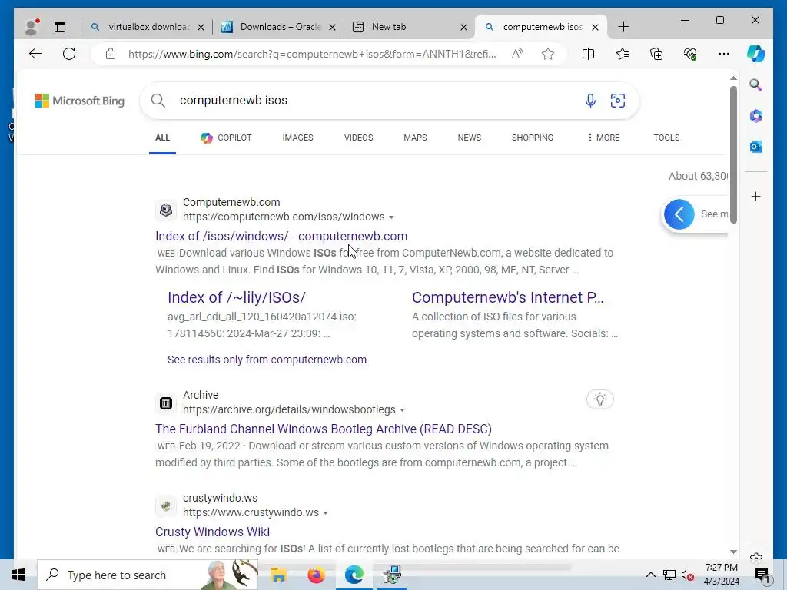Viewport: 787px width, 590px height.
Task: Expand the blue See more side panel arrow
Action: (679, 214)
